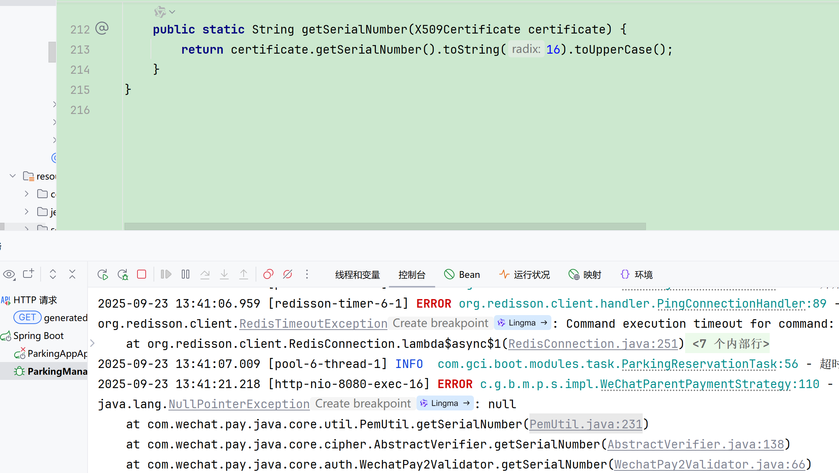The height and width of the screenshot is (473, 839).
Task: Toggle Mute Breakpoints icon
Action: pyautogui.click(x=288, y=274)
